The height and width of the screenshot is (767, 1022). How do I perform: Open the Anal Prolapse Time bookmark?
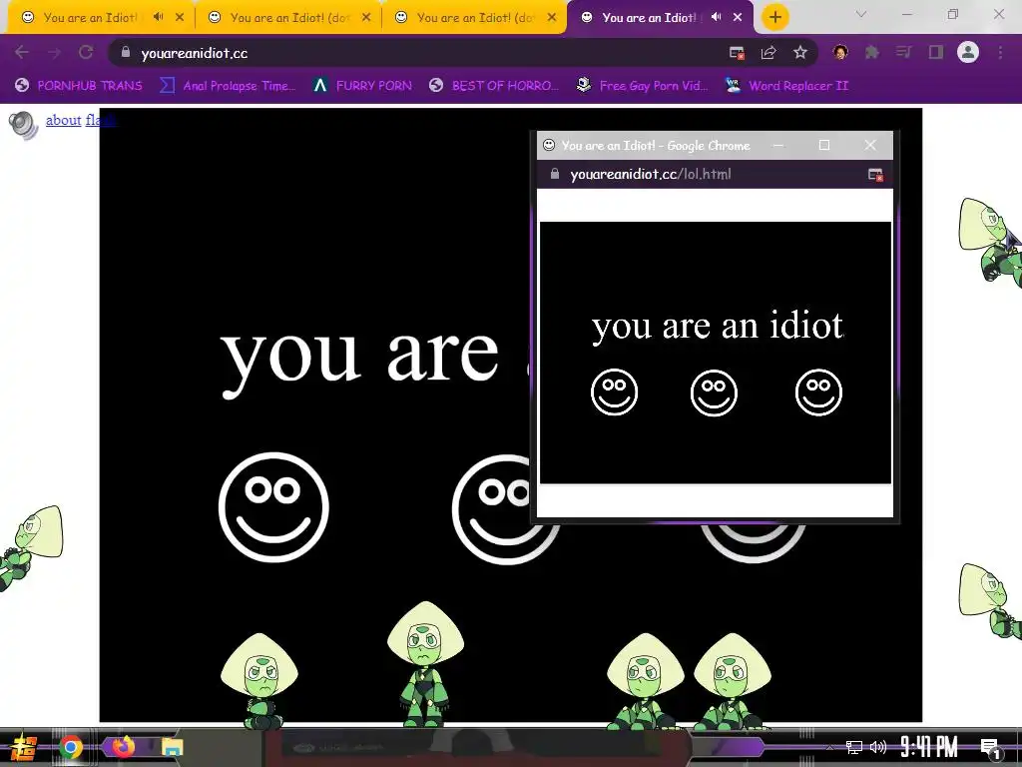(x=229, y=86)
